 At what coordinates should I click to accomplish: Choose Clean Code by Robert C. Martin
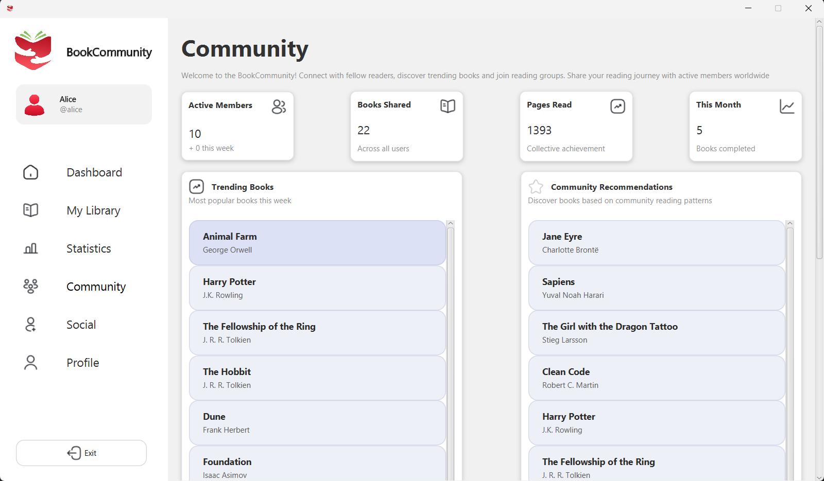[656, 378]
